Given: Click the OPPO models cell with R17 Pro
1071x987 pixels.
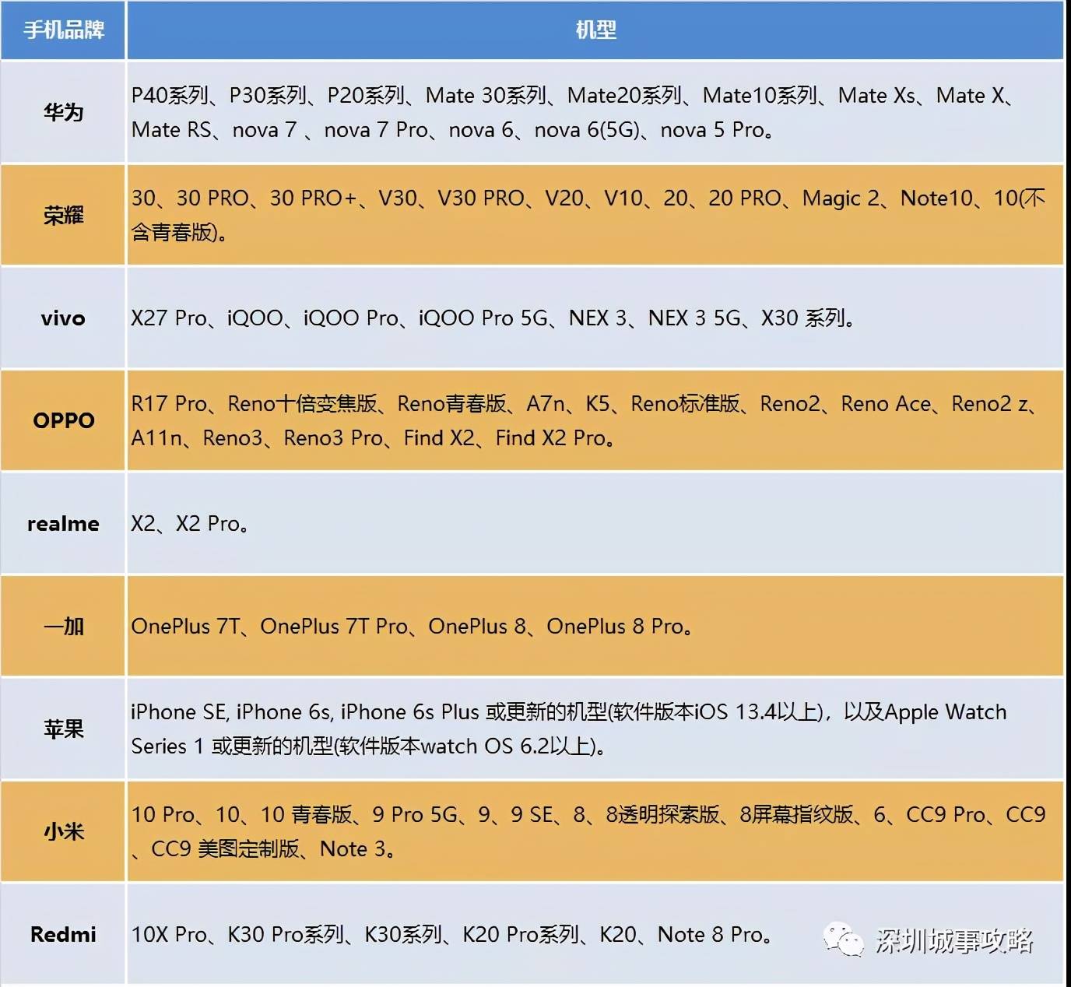Looking at the screenshot, I should 595,421.
